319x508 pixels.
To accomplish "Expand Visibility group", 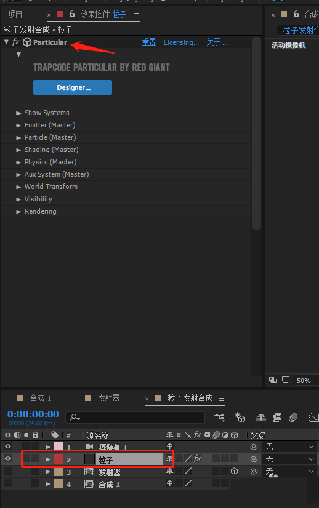I will [x=18, y=200].
